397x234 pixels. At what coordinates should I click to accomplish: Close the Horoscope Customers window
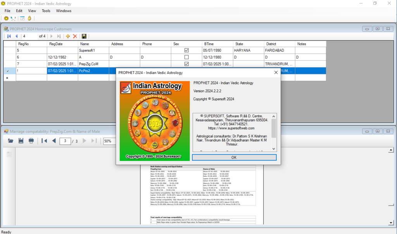click(x=388, y=29)
